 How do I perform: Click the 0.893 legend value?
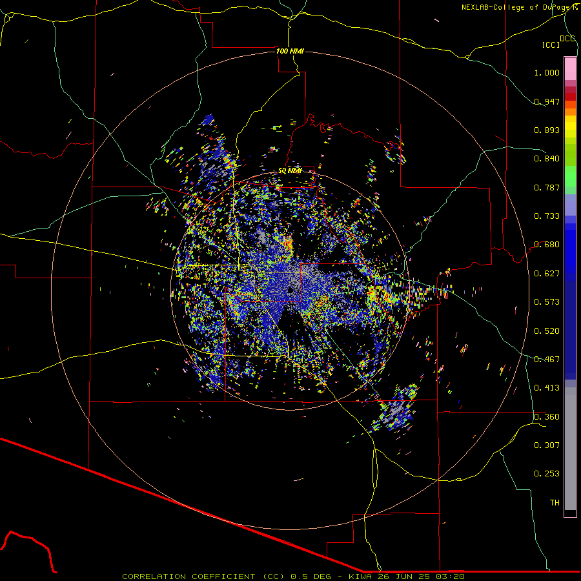click(x=547, y=130)
